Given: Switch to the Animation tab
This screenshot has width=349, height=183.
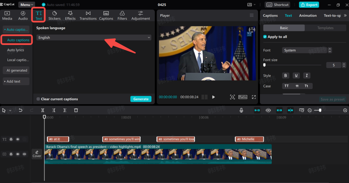Looking at the screenshot, I should pos(308,16).
